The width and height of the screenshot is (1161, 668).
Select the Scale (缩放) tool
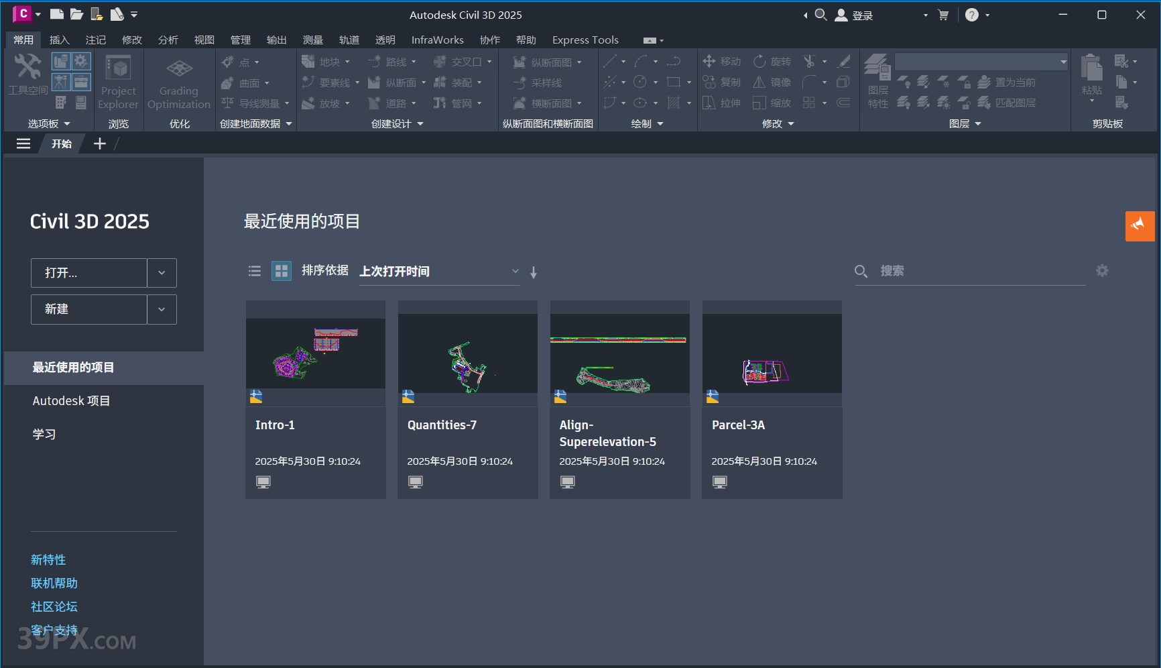click(x=772, y=103)
